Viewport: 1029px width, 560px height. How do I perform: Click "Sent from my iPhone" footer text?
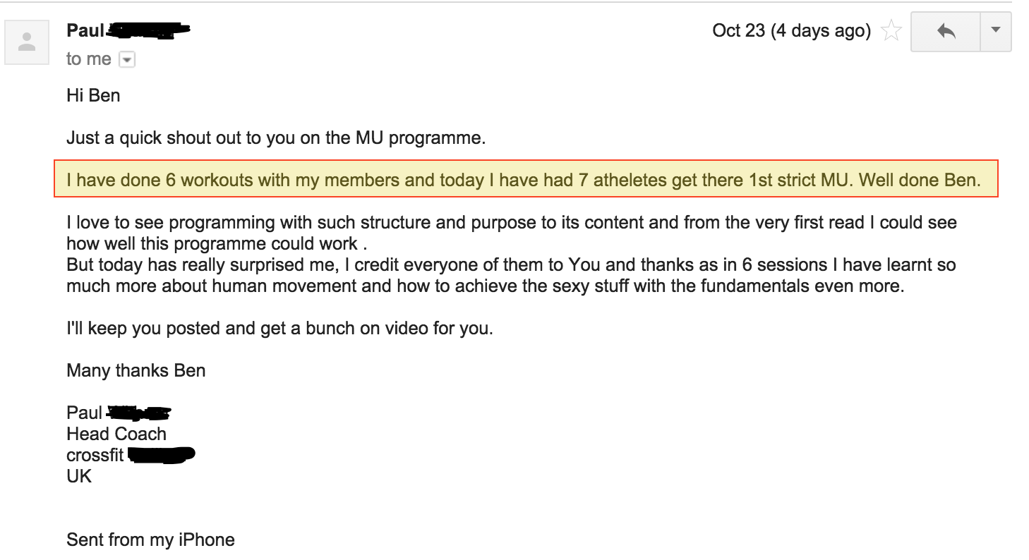point(150,540)
